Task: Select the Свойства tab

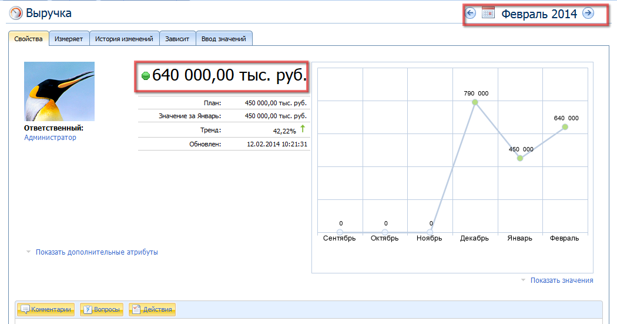Action: (28, 39)
